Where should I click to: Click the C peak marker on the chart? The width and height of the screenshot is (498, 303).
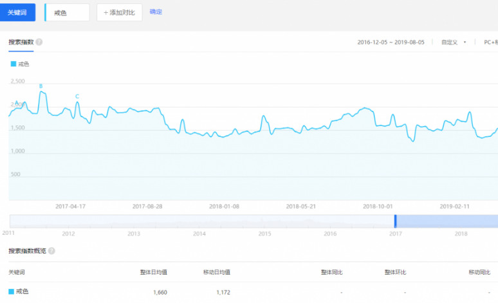click(x=77, y=96)
